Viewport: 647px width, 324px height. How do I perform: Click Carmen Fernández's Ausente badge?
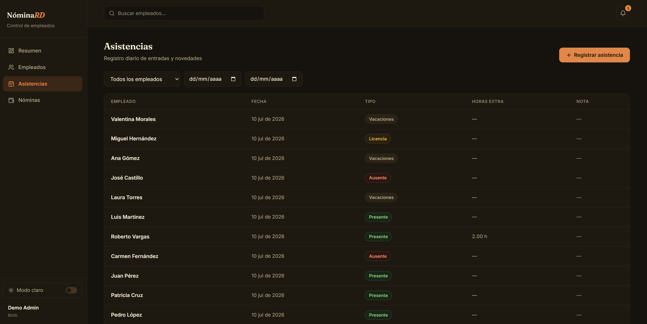pos(378,256)
